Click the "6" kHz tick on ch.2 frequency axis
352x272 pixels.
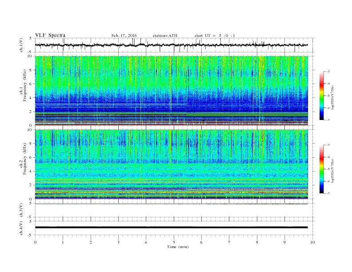(31, 157)
